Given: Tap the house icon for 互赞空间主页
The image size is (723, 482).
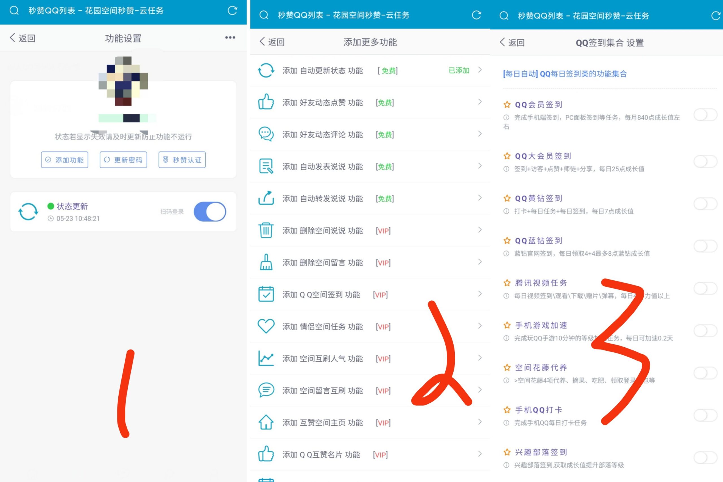Looking at the screenshot, I should 266,422.
